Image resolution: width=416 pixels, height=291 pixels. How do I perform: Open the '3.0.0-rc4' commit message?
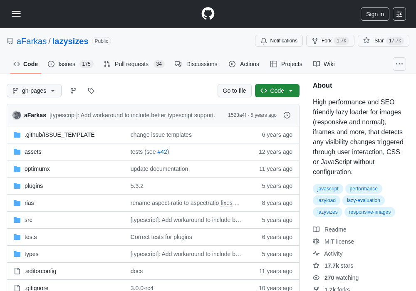tap(142, 288)
